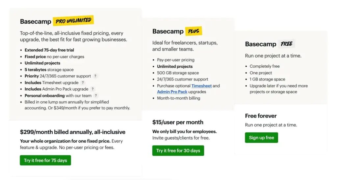Click the Free forever heading
This screenshot has width=337, height=180.
[261, 116]
